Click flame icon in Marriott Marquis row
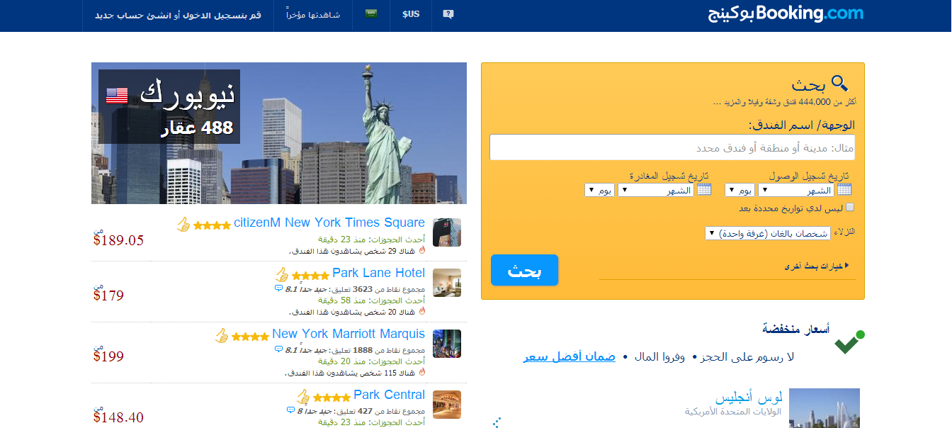952x428 pixels. pyautogui.click(x=422, y=372)
